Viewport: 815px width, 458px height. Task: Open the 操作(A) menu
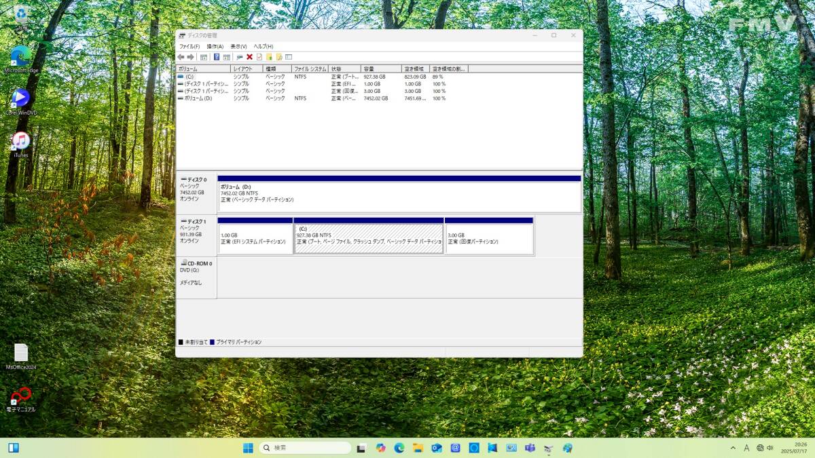point(215,46)
